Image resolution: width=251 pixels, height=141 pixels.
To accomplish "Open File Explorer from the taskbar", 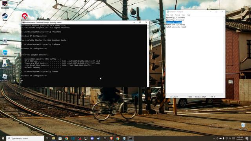I will (54, 138).
